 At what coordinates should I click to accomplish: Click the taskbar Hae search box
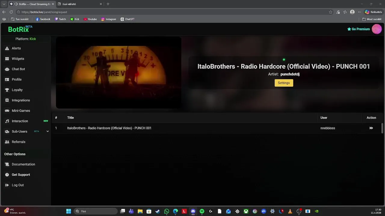pos(96,211)
